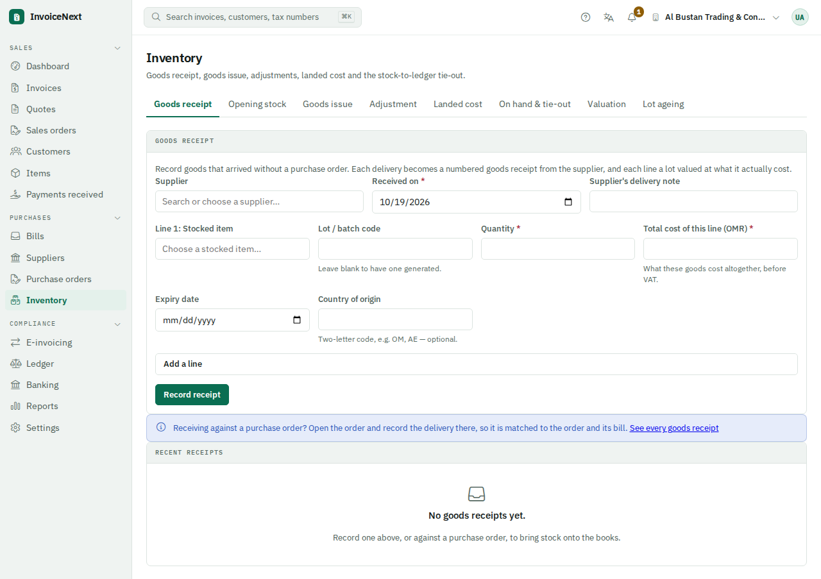Click the language translate icon
The width and height of the screenshot is (821, 579).
pyautogui.click(x=609, y=17)
